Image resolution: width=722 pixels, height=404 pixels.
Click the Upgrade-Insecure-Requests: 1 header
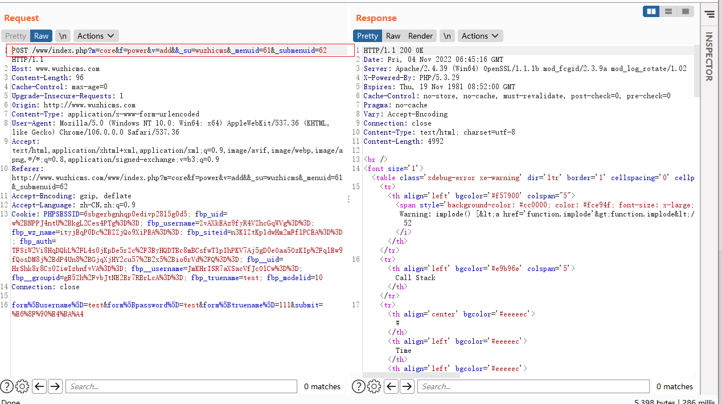pyautogui.click(x=68, y=96)
